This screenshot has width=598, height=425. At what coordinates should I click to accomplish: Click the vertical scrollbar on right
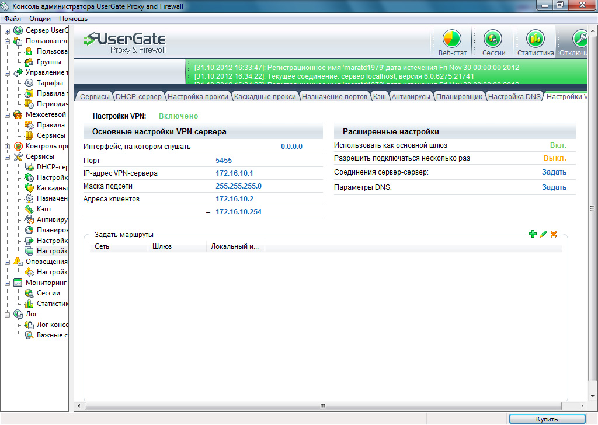point(592,208)
